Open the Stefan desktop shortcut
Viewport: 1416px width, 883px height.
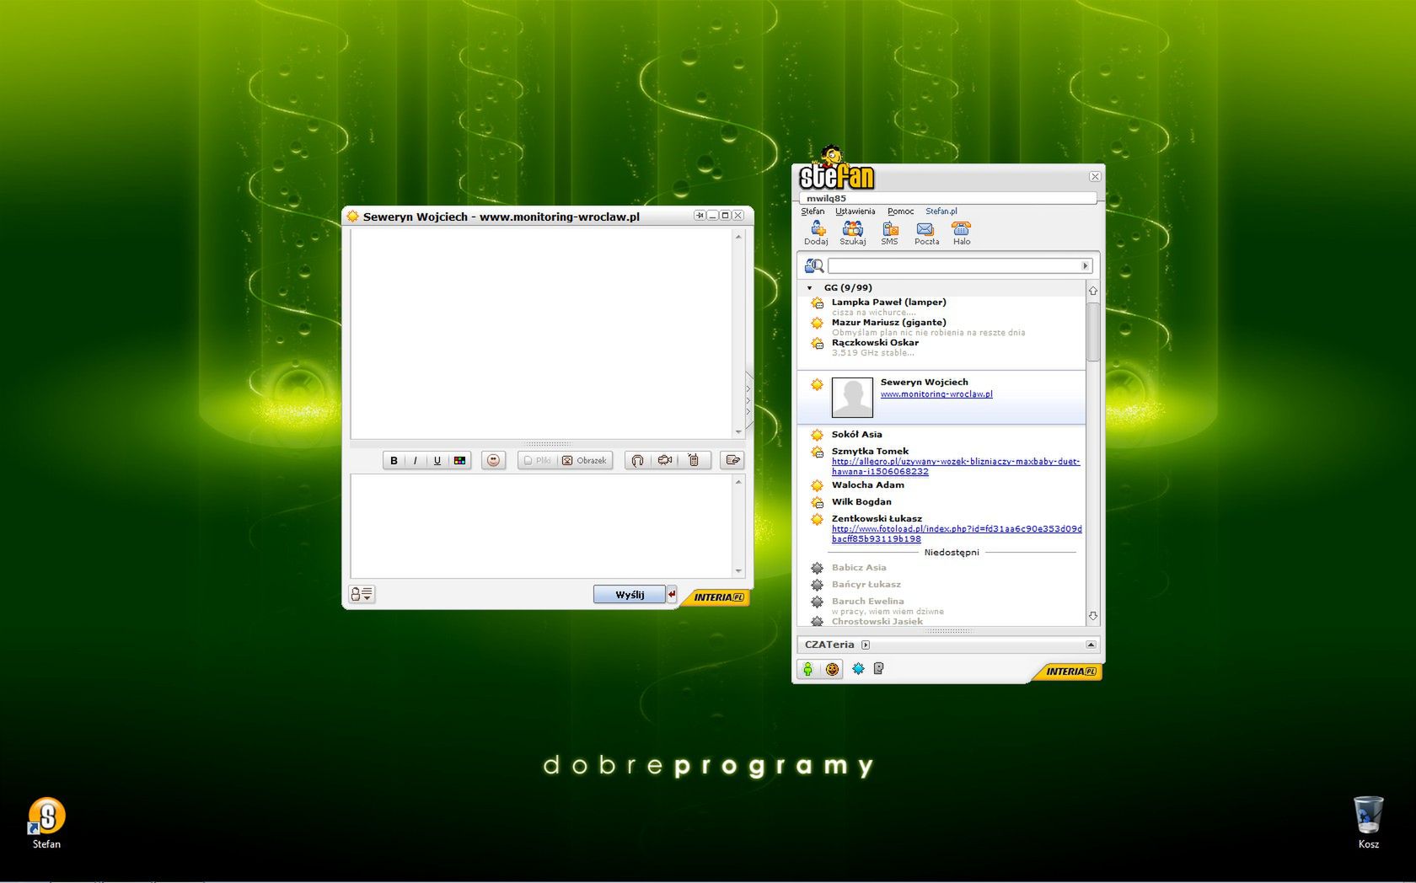coord(46,823)
